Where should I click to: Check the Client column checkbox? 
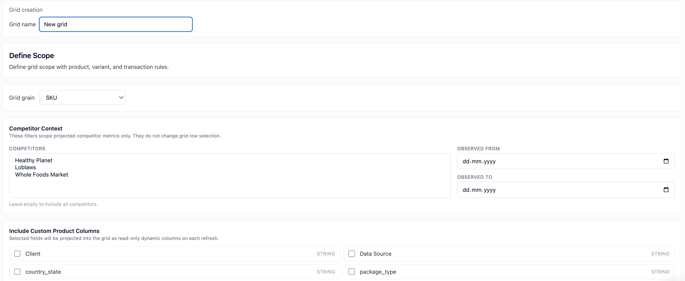click(17, 254)
